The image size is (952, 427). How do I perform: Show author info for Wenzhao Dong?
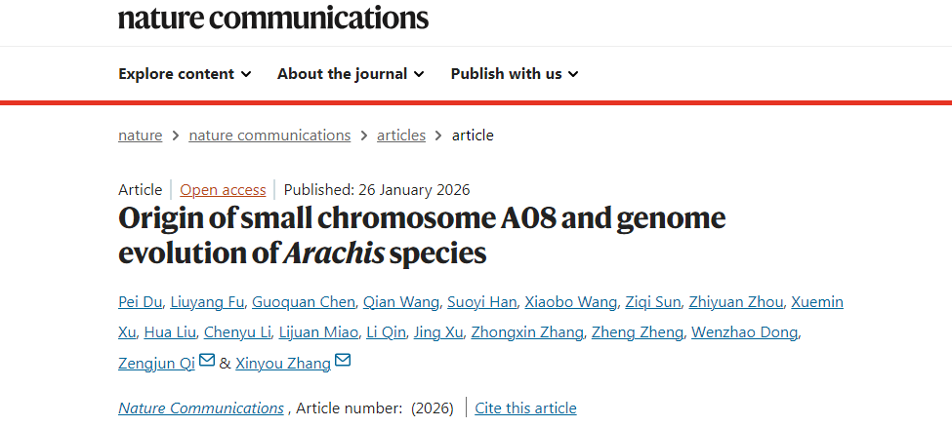[x=745, y=332]
